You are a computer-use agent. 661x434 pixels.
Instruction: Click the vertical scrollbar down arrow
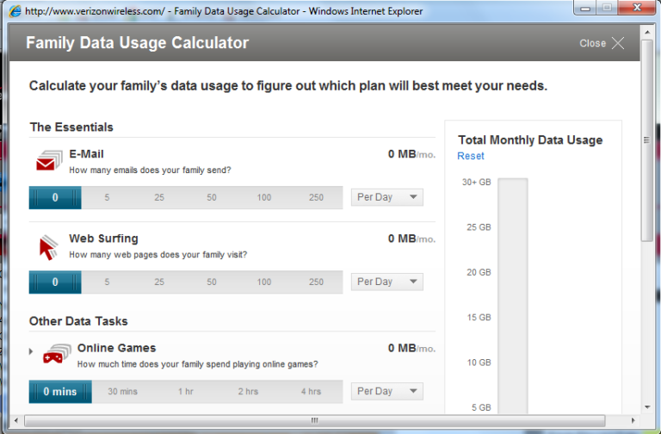coord(646,405)
